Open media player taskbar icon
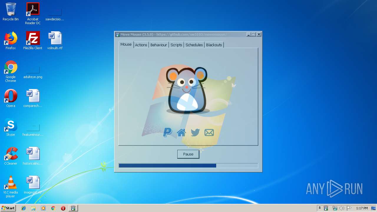The width and height of the screenshot is (377, 212). point(43,208)
